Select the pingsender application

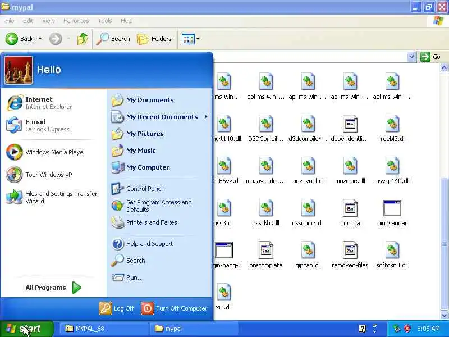point(392,212)
